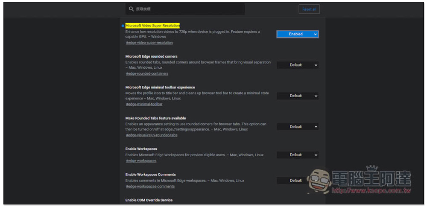The image size is (427, 207).
Task: Click the Enable CDM Override Service heading
Action: point(149,200)
